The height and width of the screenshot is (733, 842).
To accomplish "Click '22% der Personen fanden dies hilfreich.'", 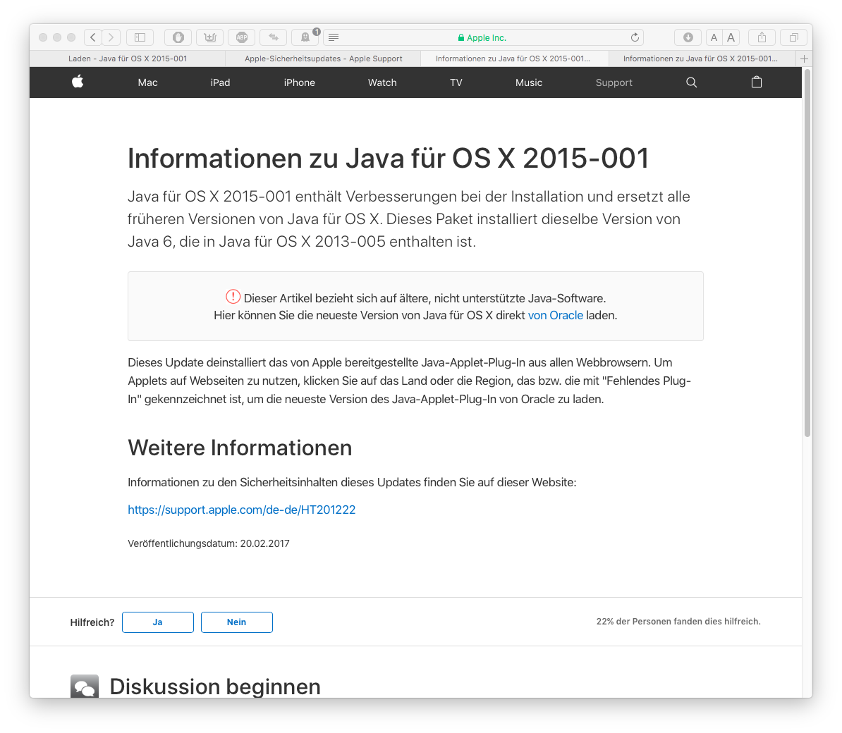I will tap(678, 622).
